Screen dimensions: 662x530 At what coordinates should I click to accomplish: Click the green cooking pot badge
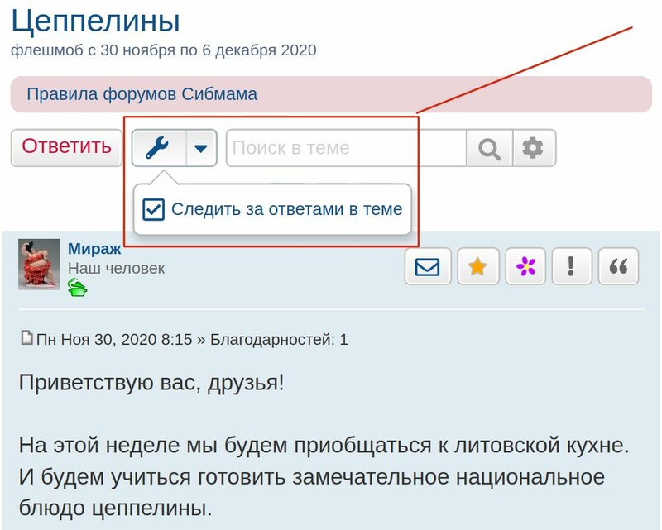[x=77, y=288]
